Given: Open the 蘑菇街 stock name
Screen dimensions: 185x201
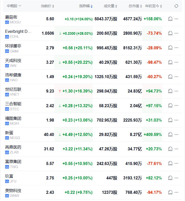Looking at the screenshot, I should point(11,17).
